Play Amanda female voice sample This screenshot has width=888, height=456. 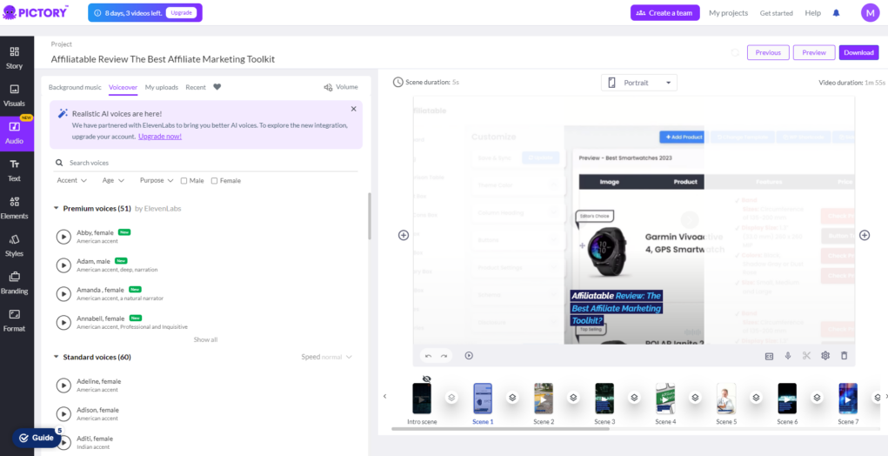click(x=63, y=293)
